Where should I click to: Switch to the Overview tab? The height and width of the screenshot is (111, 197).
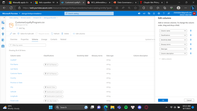[14, 39]
